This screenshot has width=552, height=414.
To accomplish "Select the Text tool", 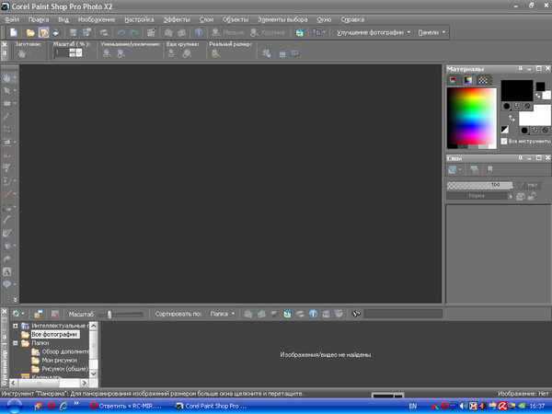I will (6, 271).
